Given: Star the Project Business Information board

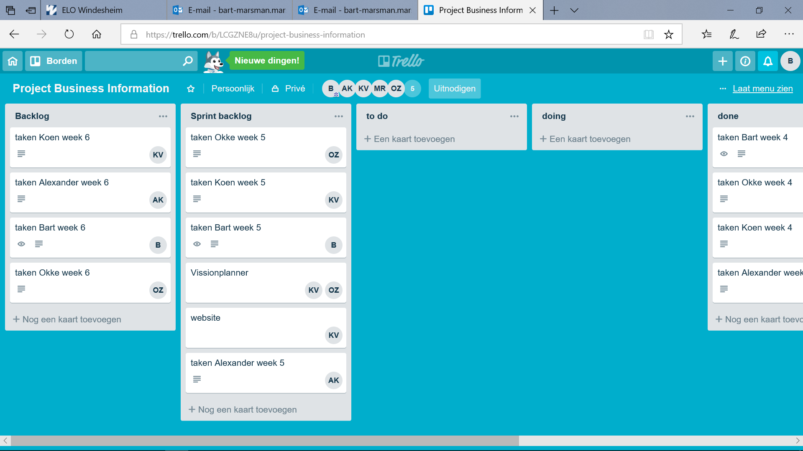Looking at the screenshot, I should 191,89.
